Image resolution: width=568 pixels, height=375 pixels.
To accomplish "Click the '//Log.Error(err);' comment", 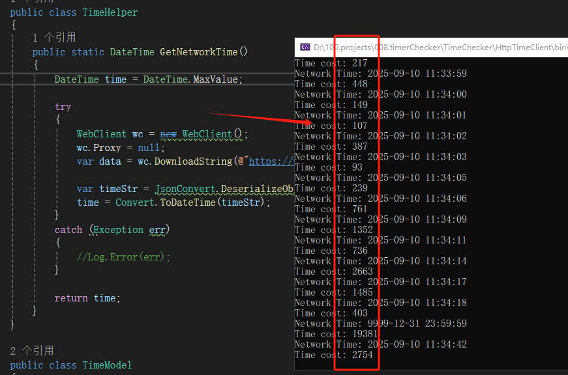I will [123, 257].
